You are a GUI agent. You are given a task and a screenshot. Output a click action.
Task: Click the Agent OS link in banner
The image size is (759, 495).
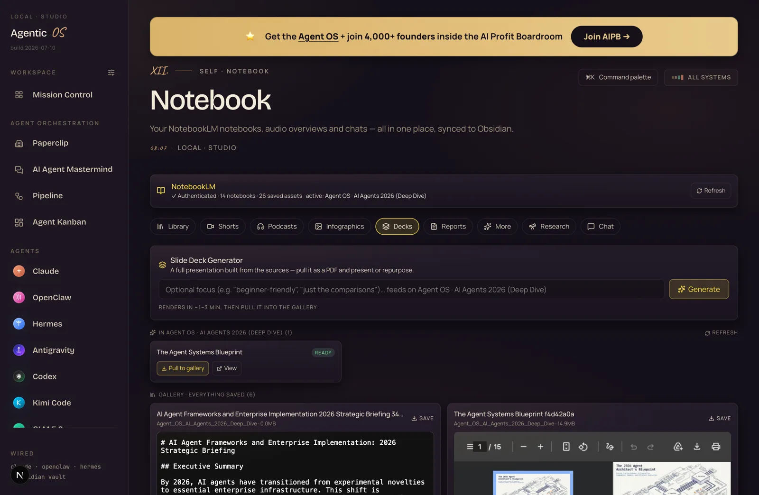[318, 37]
